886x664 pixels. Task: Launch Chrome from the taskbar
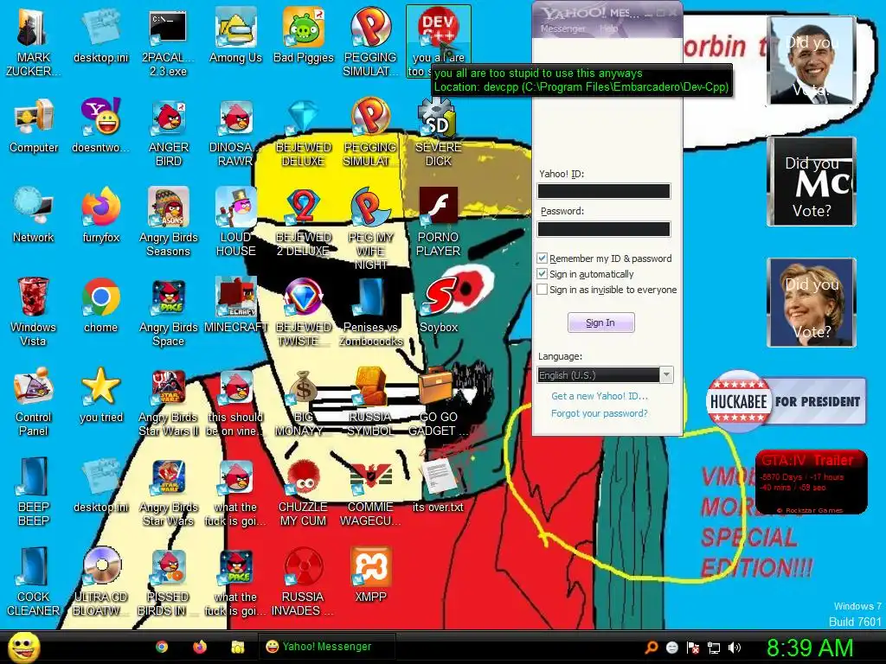click(162, 647)
